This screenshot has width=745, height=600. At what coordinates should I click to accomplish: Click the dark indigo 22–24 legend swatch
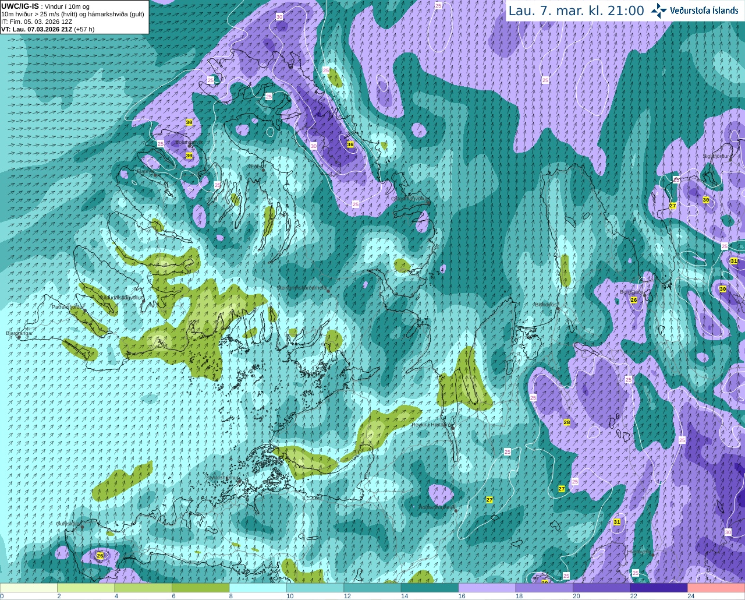pos(659,587)
